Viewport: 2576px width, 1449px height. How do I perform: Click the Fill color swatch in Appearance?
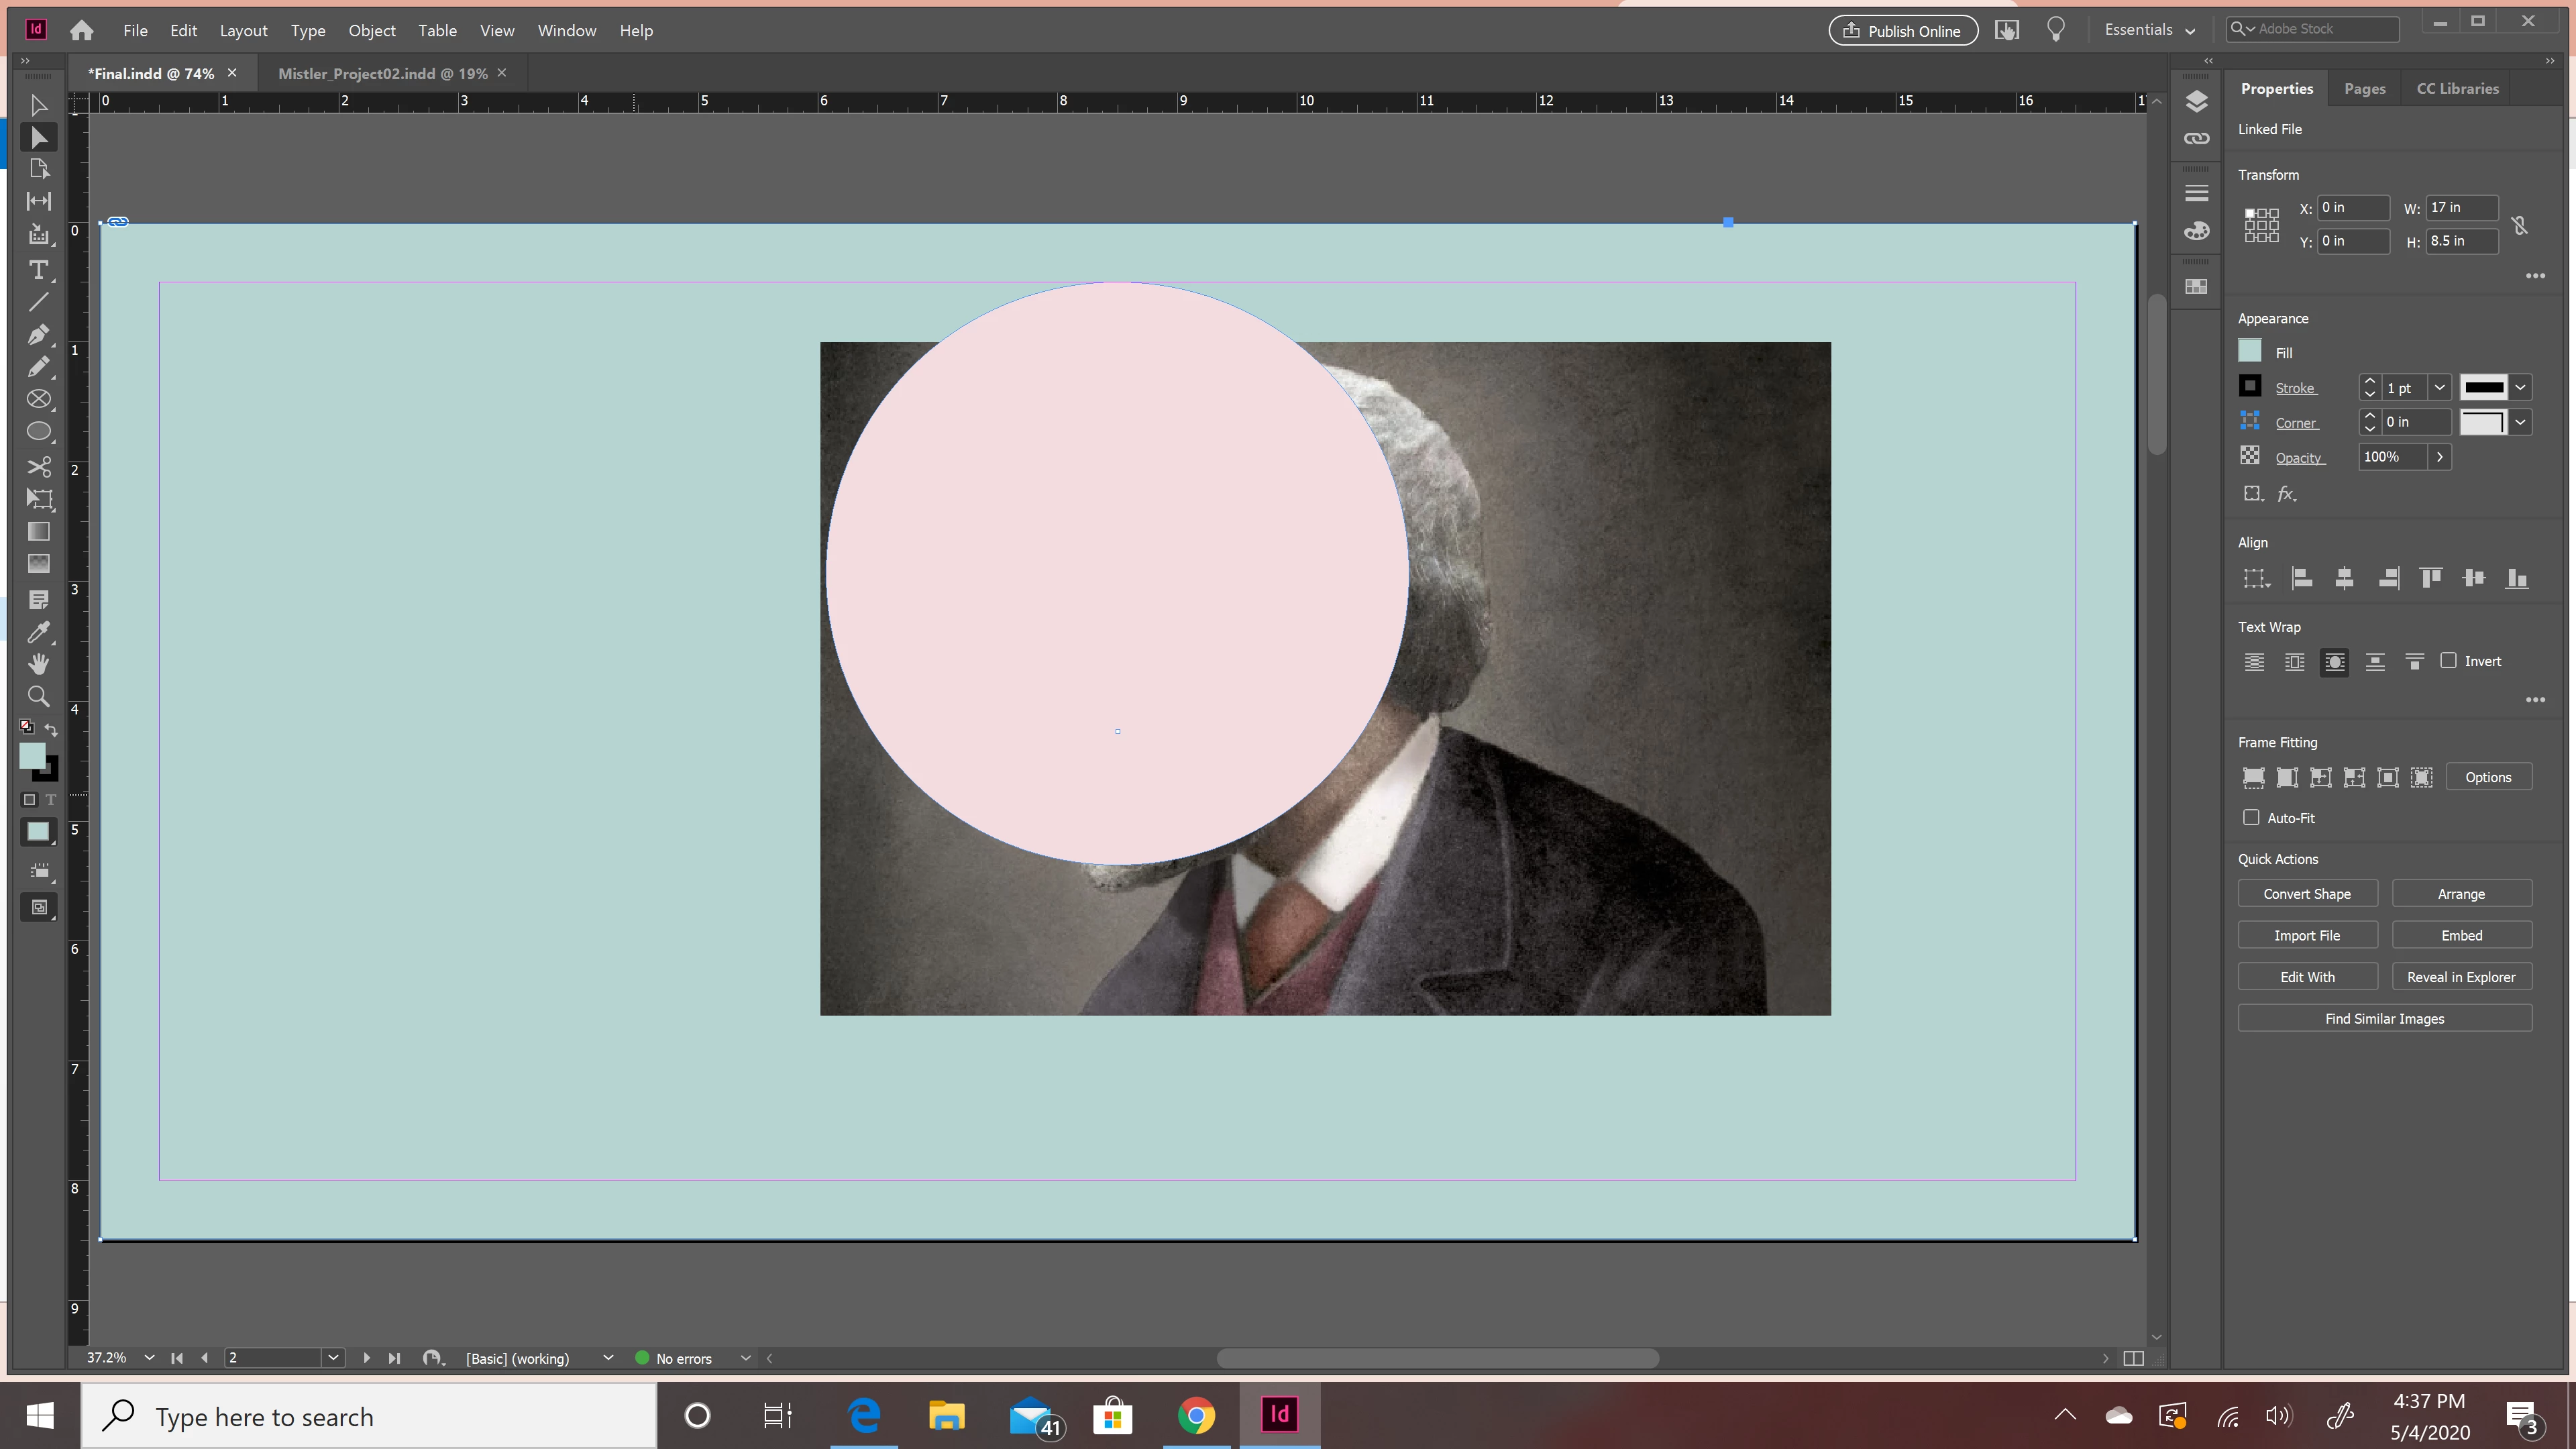(2250, 351)
